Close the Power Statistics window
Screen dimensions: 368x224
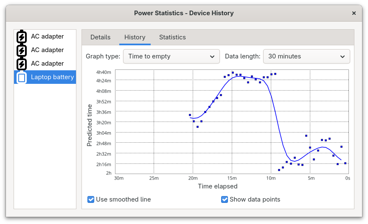(x=354, y=13)
